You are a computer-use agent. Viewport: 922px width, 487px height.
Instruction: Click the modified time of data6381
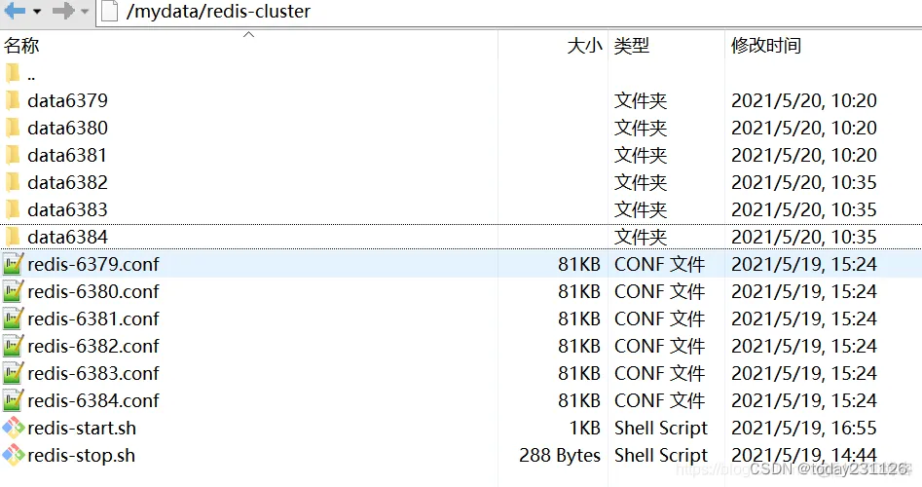tap(804, 155)
